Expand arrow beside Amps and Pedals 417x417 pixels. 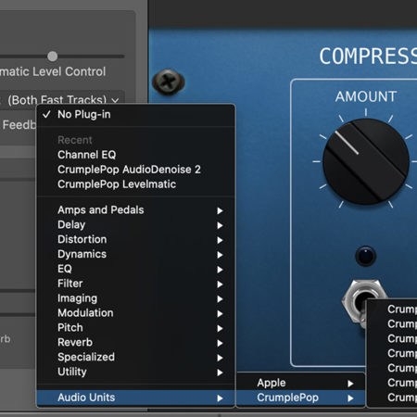tap(220, 210)
